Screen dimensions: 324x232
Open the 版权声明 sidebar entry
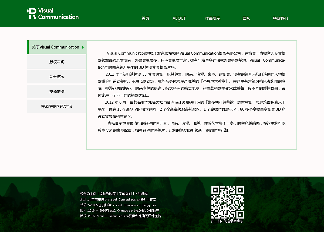click(57, 62)
